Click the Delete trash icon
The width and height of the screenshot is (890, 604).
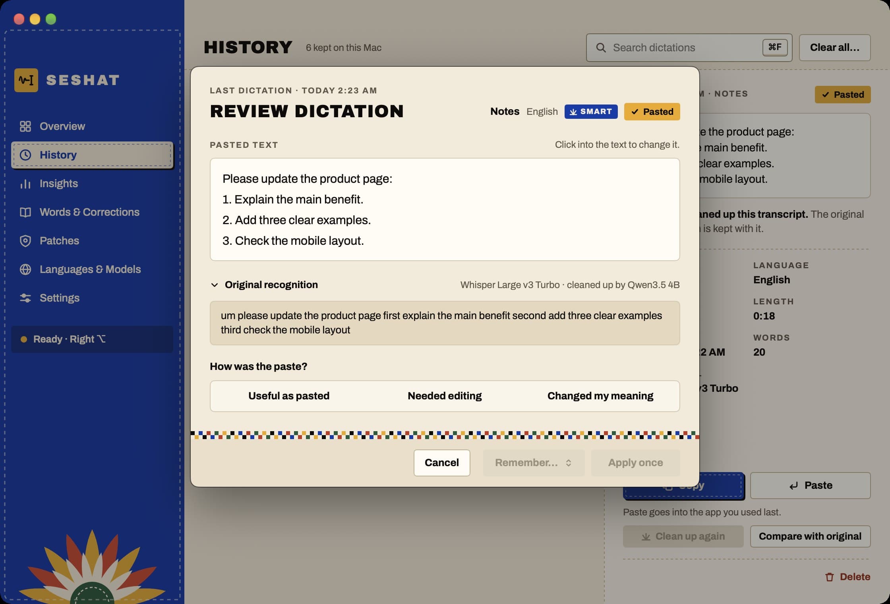[x=830, y=577]
